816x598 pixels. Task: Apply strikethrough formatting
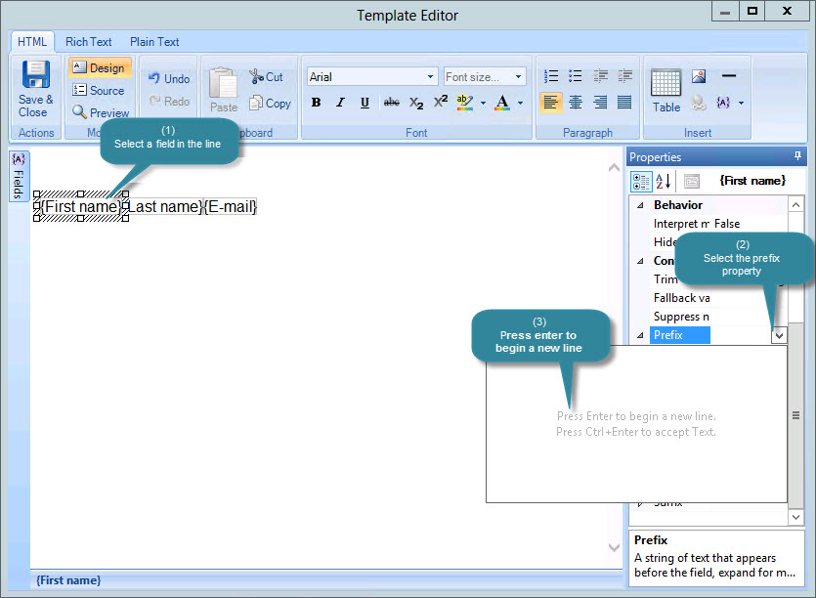[x=390, y=102]
